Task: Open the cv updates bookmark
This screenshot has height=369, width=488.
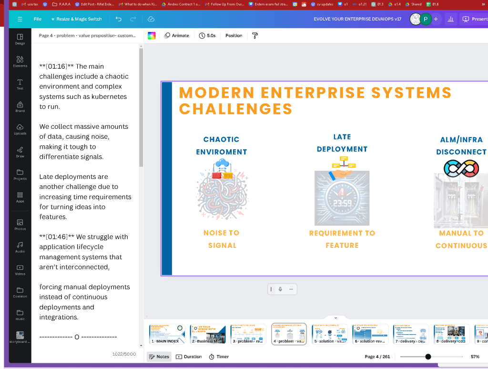Action: (x=322, y=4)
